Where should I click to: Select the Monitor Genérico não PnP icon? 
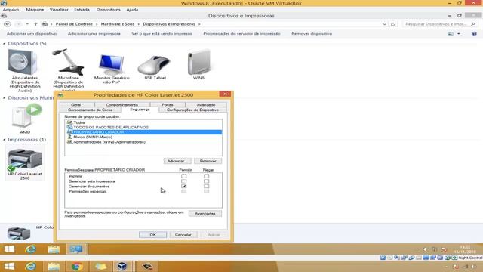pos(111,64)
